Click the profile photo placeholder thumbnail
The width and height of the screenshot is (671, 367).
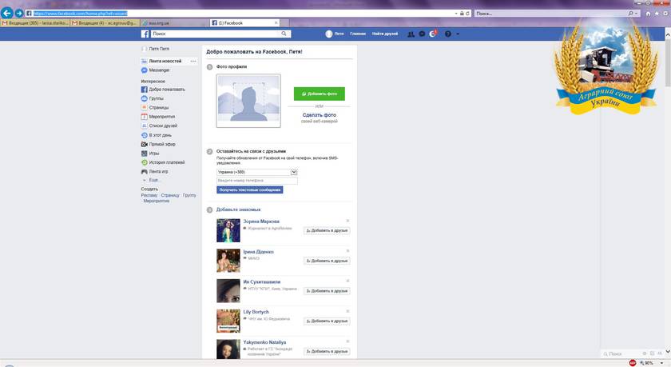click(248, 101)
